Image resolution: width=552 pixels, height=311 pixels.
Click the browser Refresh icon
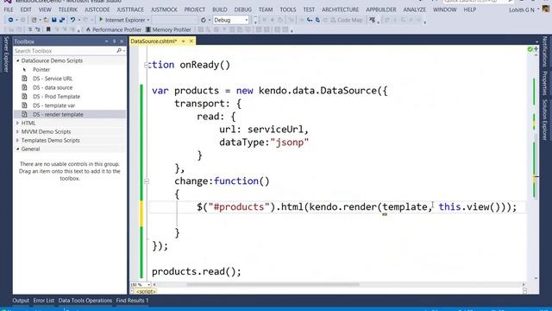(204, 20)
